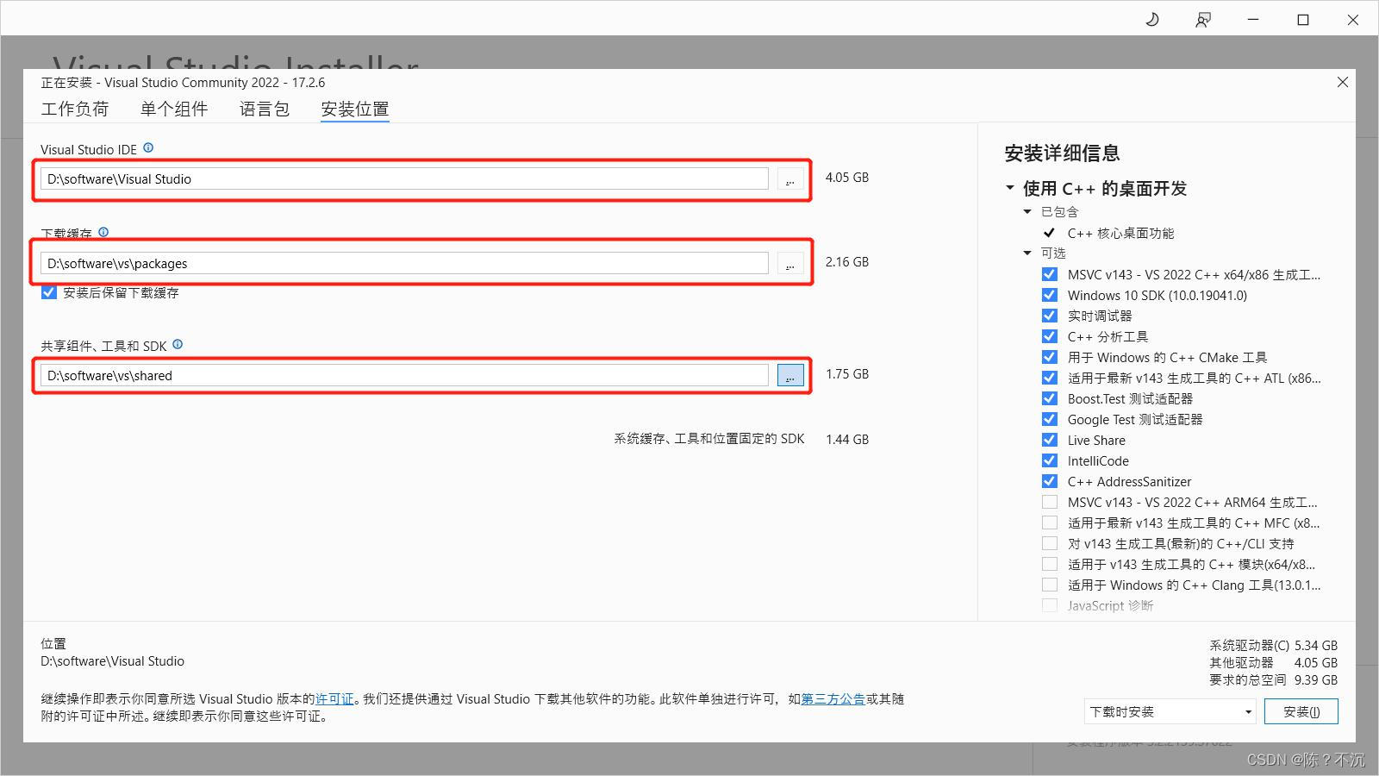Image resolution: width=1379 pixels, height=776 pixels.
Task: Uncheck Windows 10 SDK (10.0.19041.0)
Action: pyautogui.click(x=1049, y=295)
